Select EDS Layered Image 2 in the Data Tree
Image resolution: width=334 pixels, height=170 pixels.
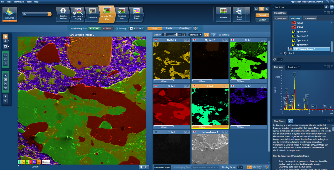(x=305, y=49)
